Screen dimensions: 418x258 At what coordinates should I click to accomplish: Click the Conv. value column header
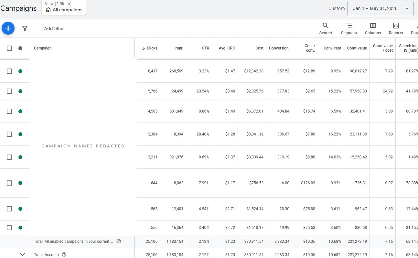pos(357,48)
